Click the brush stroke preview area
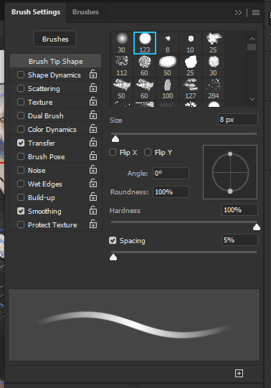This screenshot has width=271, height=388. pyautogui.click(x=134, y=325)
